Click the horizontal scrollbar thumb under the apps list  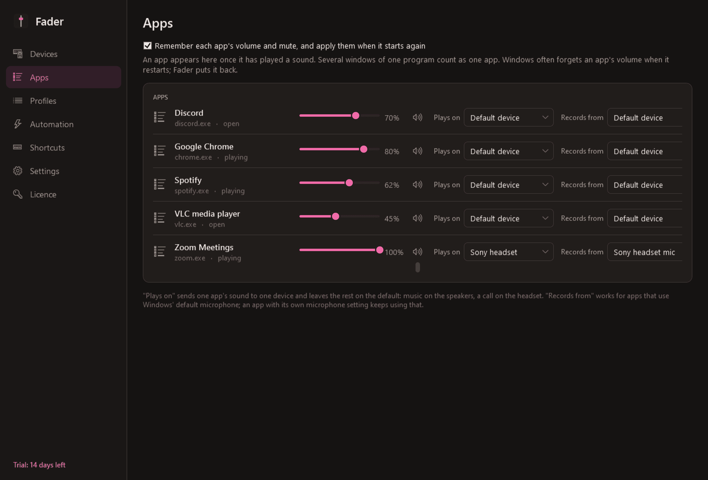(x=418, y=267)
